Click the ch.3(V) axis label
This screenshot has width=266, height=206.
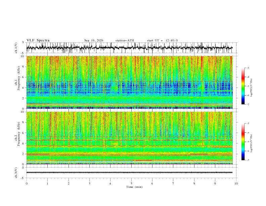16,173
